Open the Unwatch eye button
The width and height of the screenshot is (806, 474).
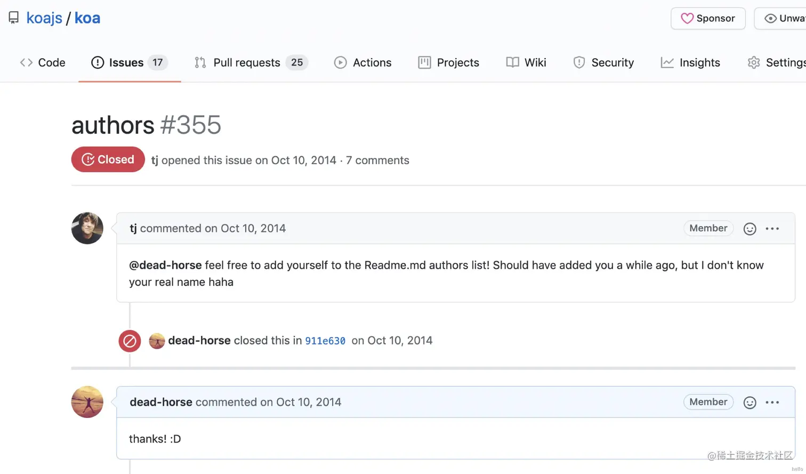[781, 18]
